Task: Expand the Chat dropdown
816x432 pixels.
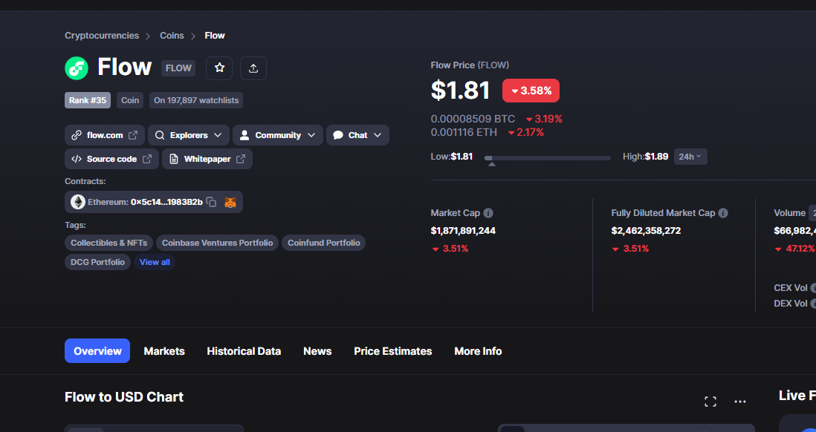Action: (x=357, y=135)
